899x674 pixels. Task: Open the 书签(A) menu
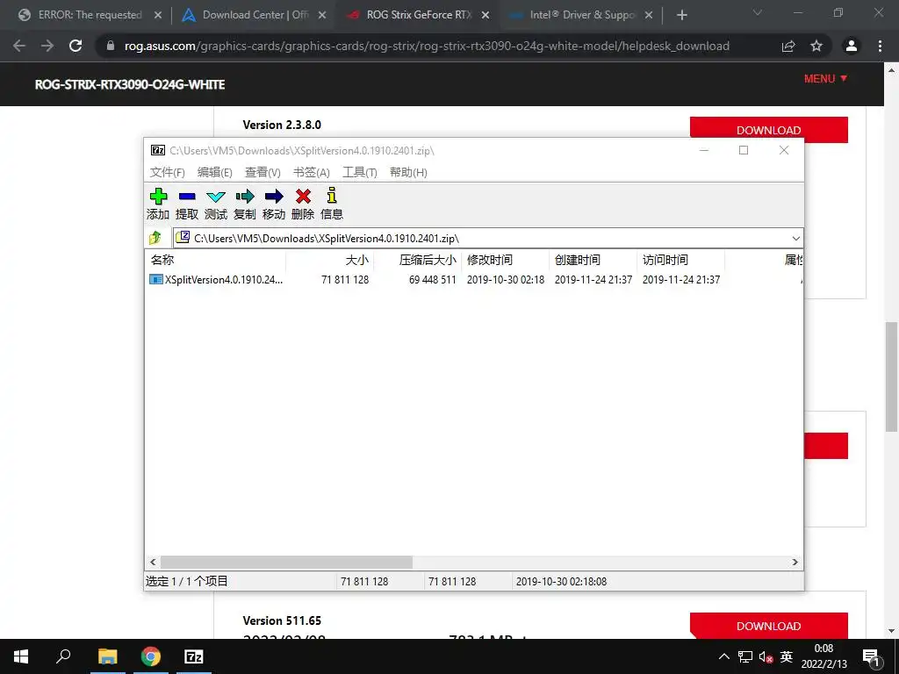tap(312, 173)
